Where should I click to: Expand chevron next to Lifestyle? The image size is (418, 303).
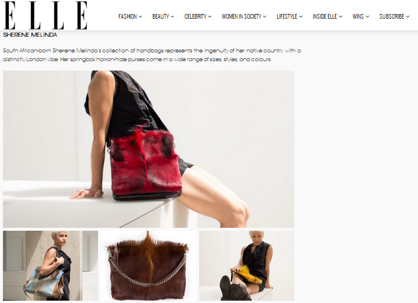pos(301,17)
